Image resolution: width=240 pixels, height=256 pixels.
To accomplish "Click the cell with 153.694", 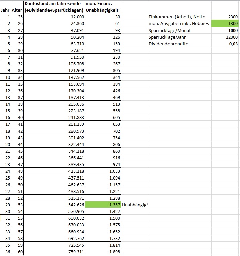I will pyautogui.click(x=54, y=84).
